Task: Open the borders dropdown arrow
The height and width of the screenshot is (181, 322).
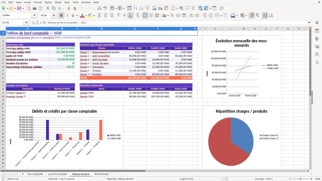Action: coord(221,16)
